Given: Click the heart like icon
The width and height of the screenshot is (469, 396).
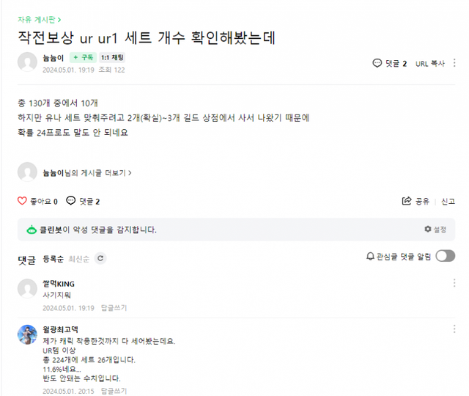Looking at the screenshot, I should click(22, 201).
